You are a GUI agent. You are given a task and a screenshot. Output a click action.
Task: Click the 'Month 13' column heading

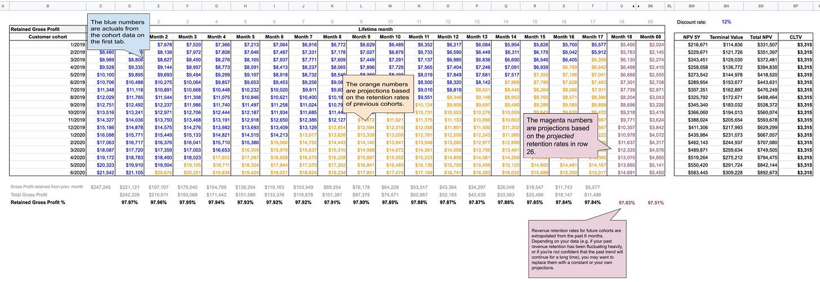(x=478, y=37)
